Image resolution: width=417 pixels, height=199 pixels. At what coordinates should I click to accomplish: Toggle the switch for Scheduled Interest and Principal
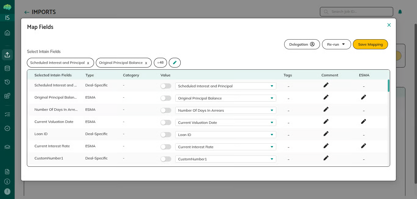point(166,86)
